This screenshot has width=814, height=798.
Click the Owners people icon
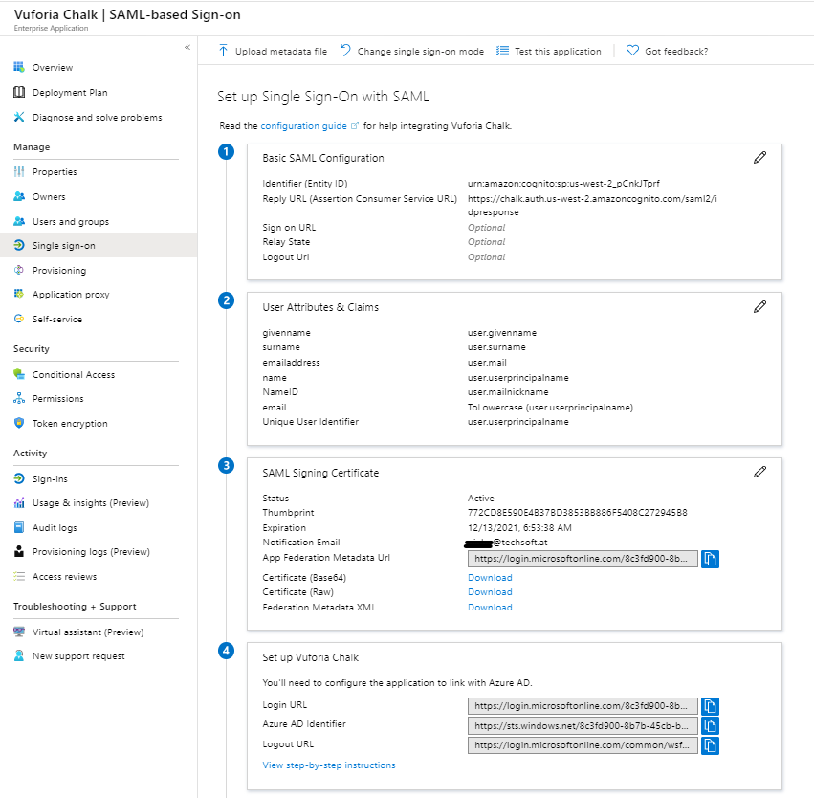(19, 196)
